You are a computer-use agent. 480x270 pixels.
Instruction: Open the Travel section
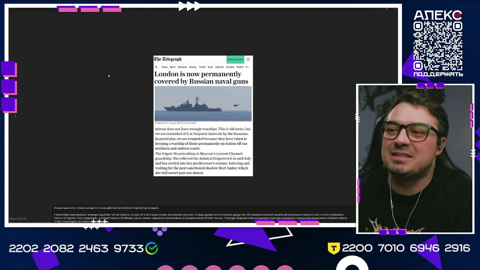point(202,67)
